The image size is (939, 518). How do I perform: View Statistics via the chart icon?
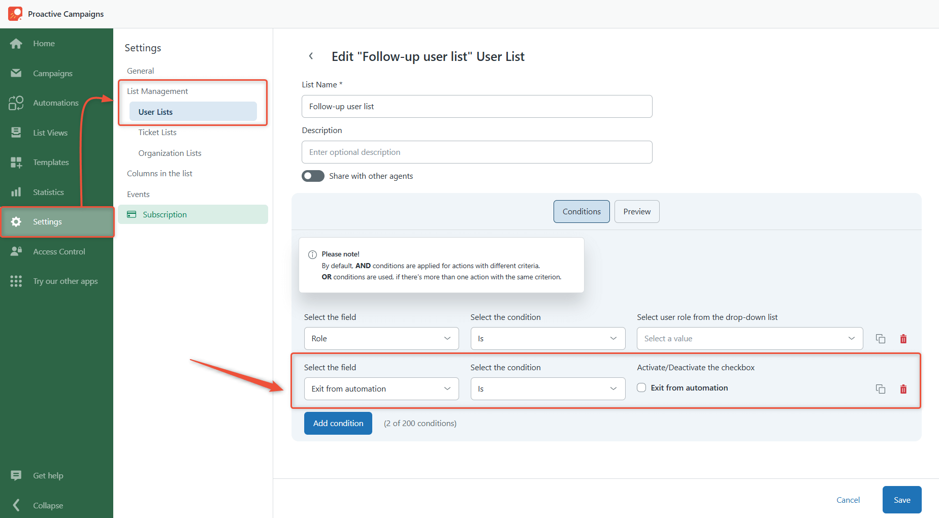click(16, 192)
